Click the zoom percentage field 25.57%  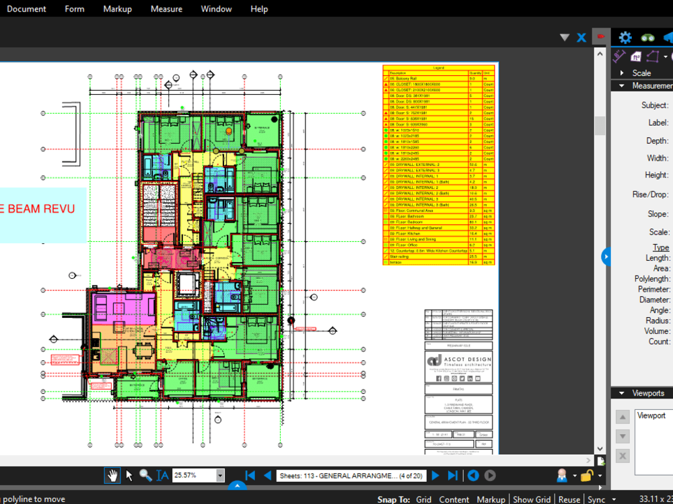click(x=194, y=475)
